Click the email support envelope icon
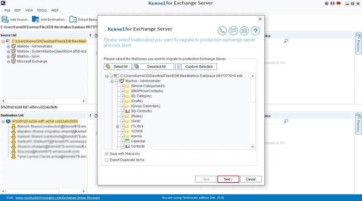This screenshot has height=201, width=362. click(244, 31)
